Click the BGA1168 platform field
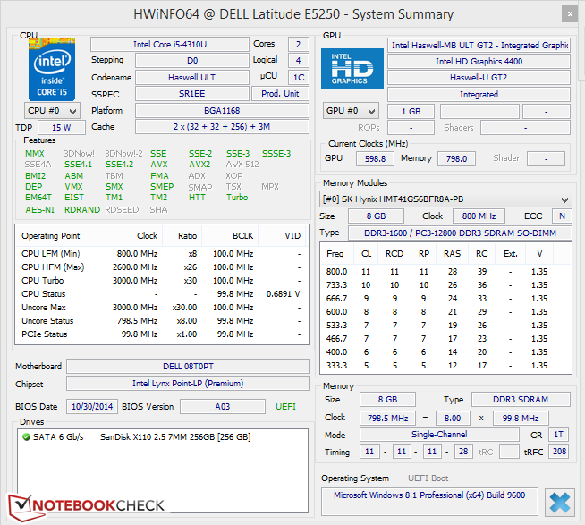The image size is (585, 525). [222, 111]
